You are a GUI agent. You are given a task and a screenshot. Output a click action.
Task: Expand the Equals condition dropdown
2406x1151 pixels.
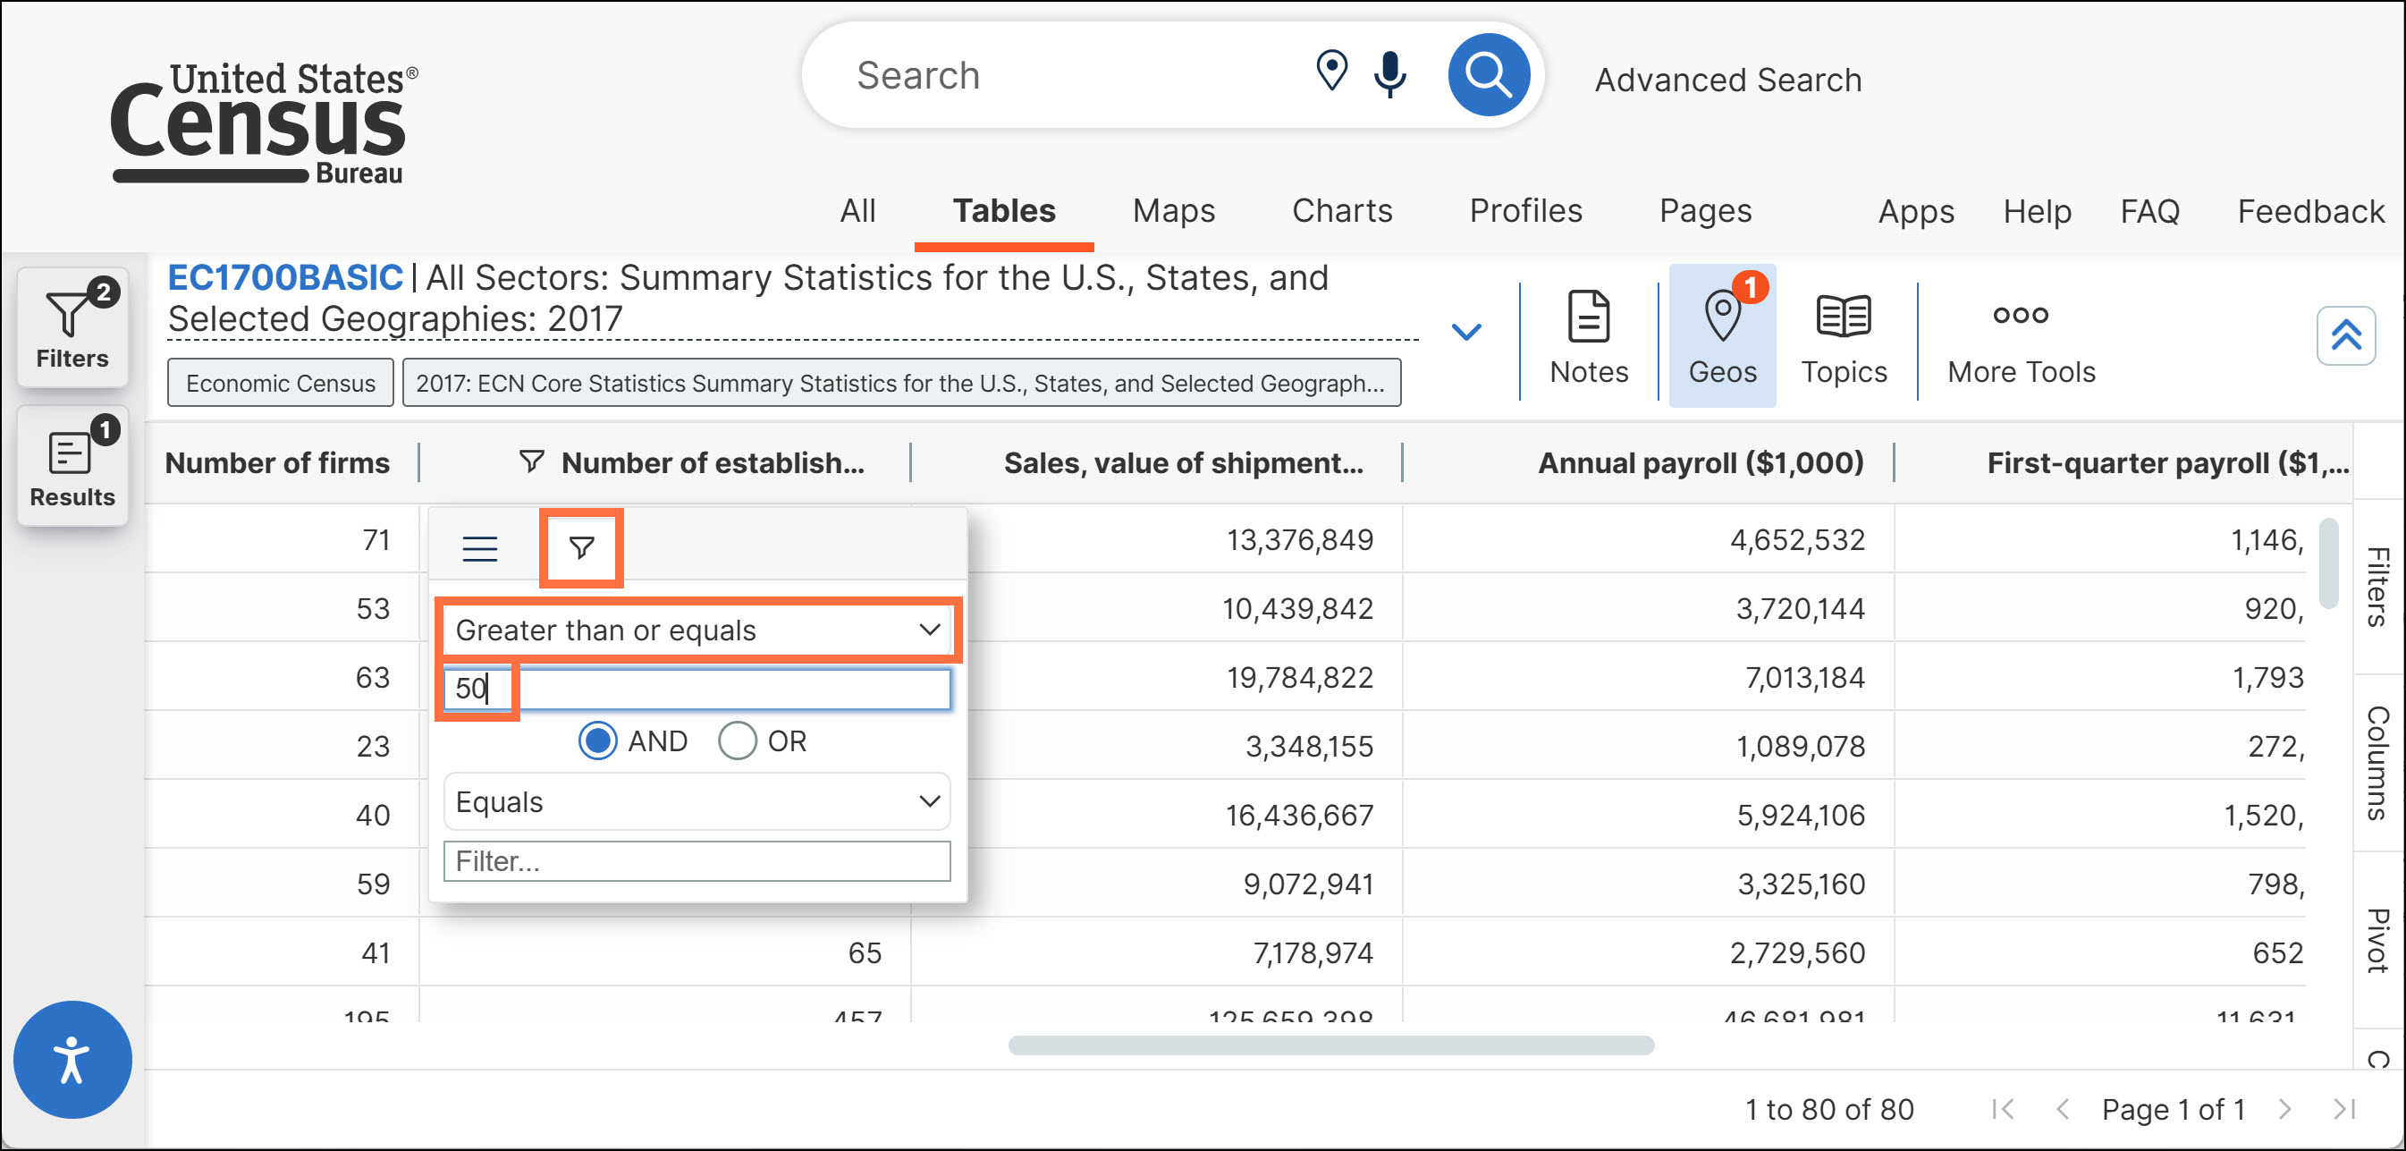(x=696, y=801)
